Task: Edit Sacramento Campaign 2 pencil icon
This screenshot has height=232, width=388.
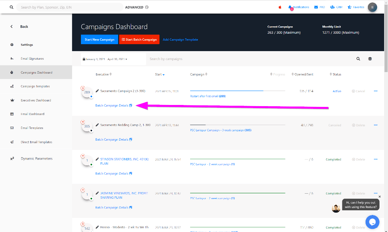Action: click(98, 91)
